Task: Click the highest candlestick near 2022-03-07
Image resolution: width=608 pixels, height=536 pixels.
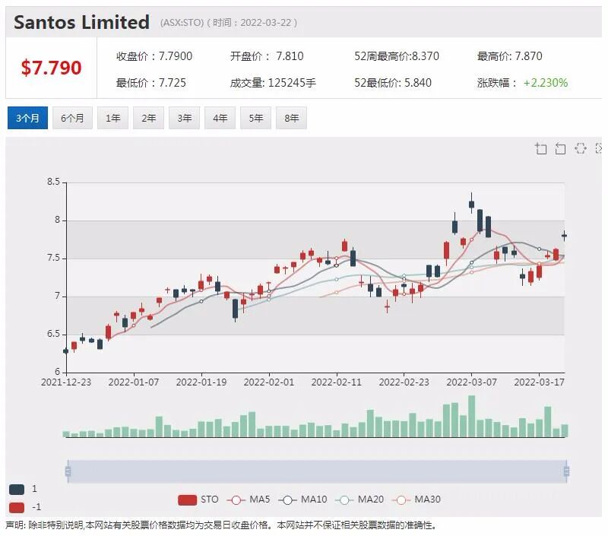Action: (x=471, y=204)
